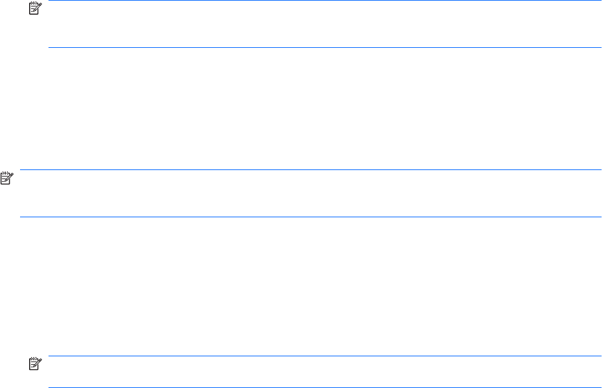Click inside the empty top note box
Screen dimensions: 602x388
click(x=325, y=24)
